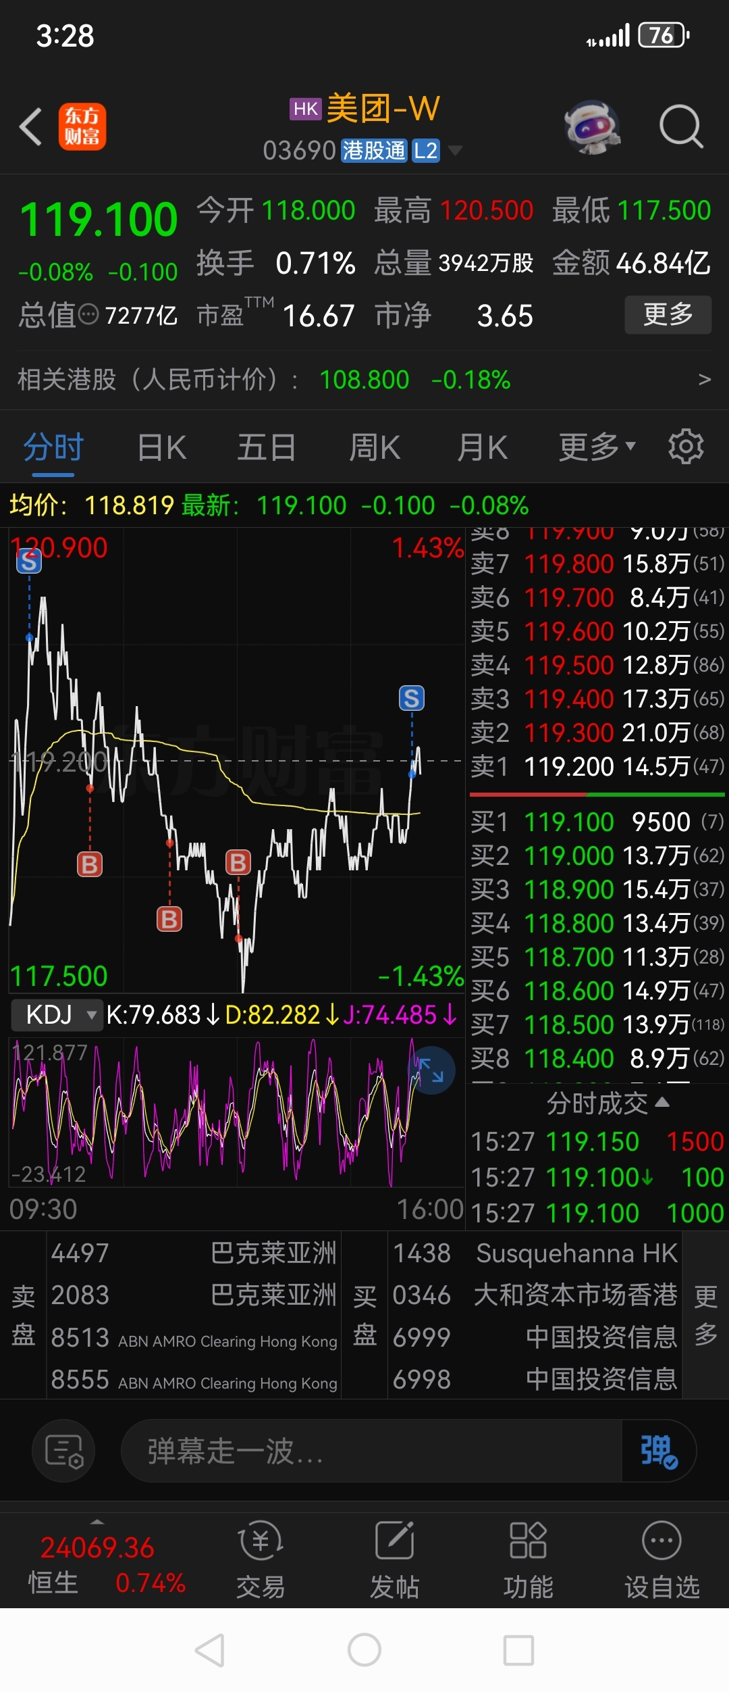This screenshot has height=1692, width=729.
Task: Open the 更多 chart period dropdown
Action: [x=597, y=447]
